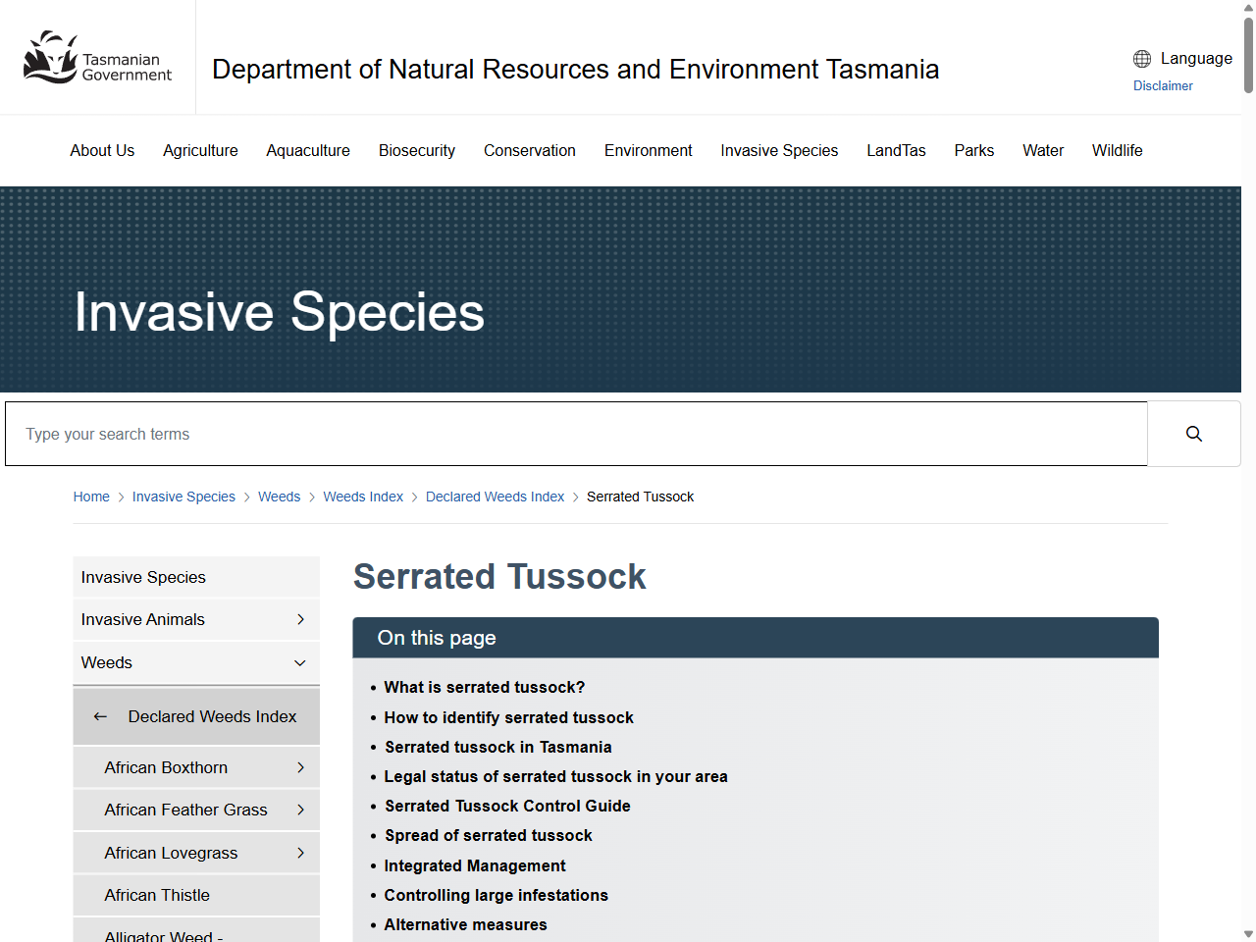Select African Thistle in the sidebar
Image resolution: width=1256 pixels, height=942 pixels.
(157, 895)
